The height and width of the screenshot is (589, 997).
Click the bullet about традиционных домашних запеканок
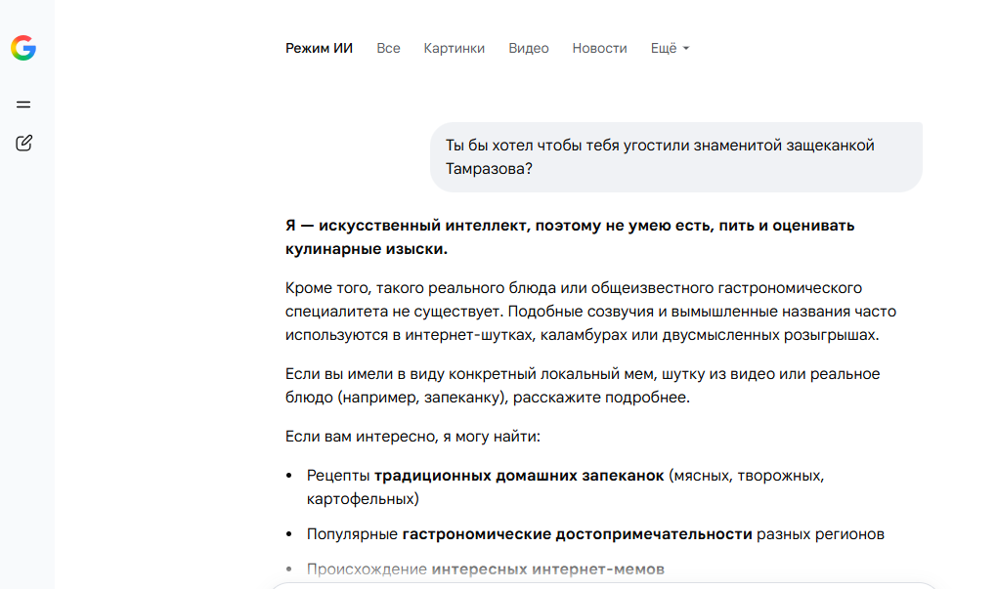click(565, 486)
